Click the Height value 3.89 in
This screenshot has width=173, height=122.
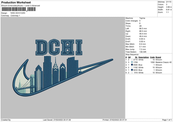click(169, 7)
